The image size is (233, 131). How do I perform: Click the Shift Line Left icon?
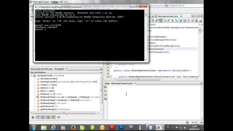pos(181,20)
